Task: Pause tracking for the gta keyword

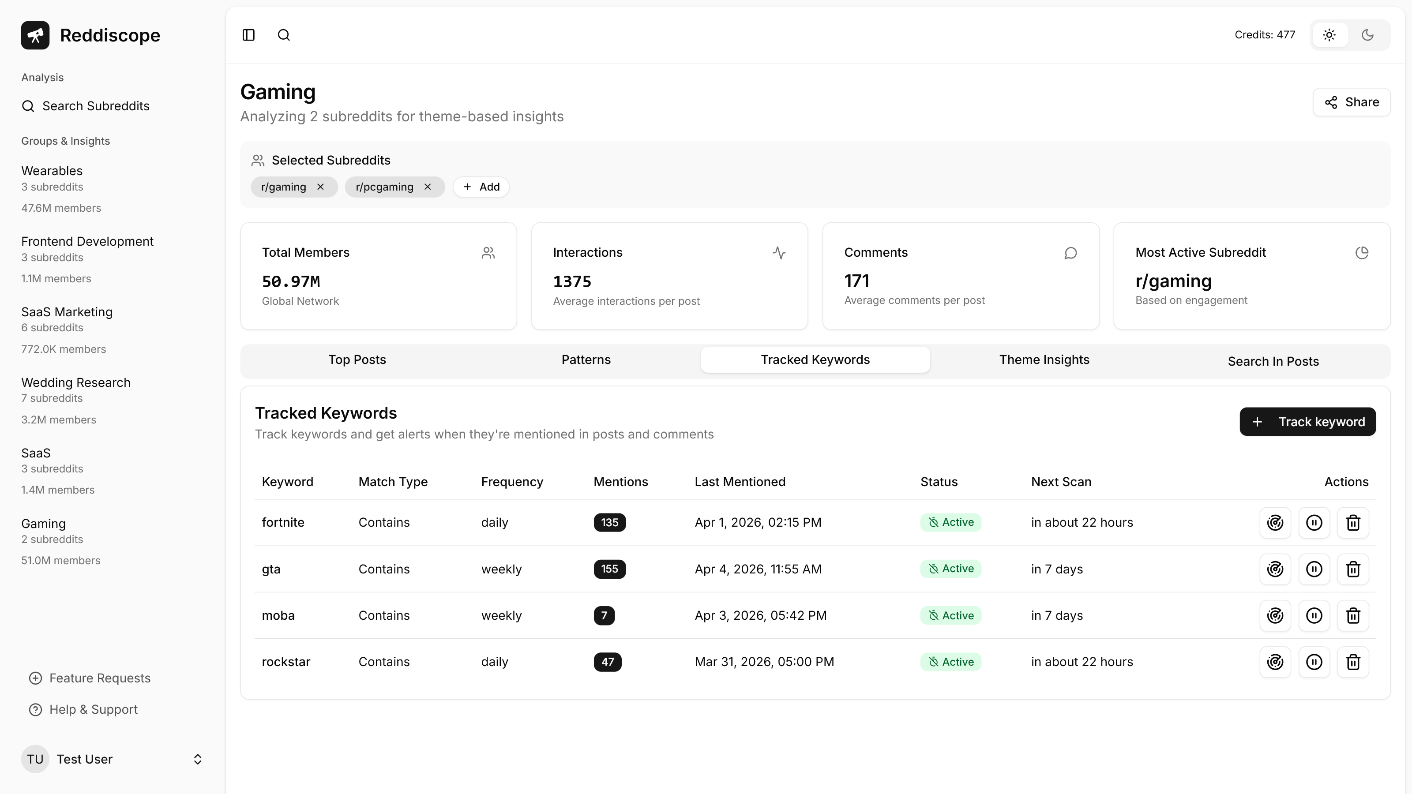Action: tap(1314, 569)
